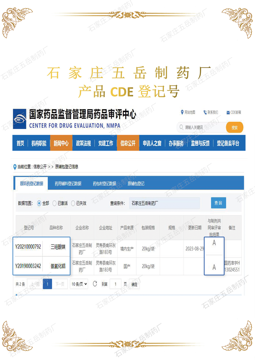Click the 确定 confirm button
The height and width of the screenshot is (361, 255).
point(134,284)
